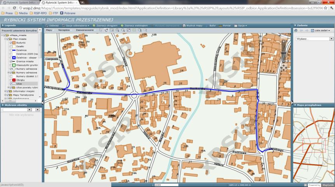Screen dimensions: 335x187
Task: Expand the Informator miejski group
Action: click(5, 91)
